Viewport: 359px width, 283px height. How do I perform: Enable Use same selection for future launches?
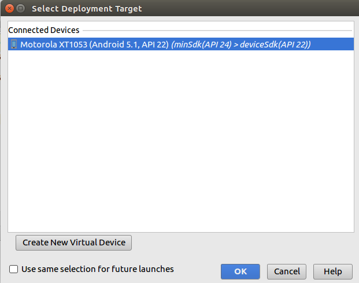click(x=13, y=269)
